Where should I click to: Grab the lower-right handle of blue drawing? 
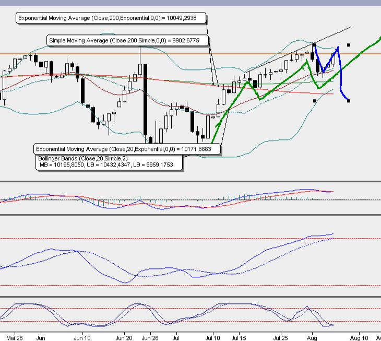(x=349, y=101)
